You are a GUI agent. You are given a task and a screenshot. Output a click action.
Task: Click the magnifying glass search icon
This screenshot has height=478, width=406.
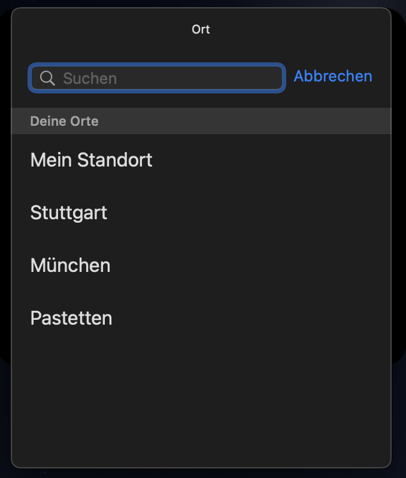click(47, 78)
